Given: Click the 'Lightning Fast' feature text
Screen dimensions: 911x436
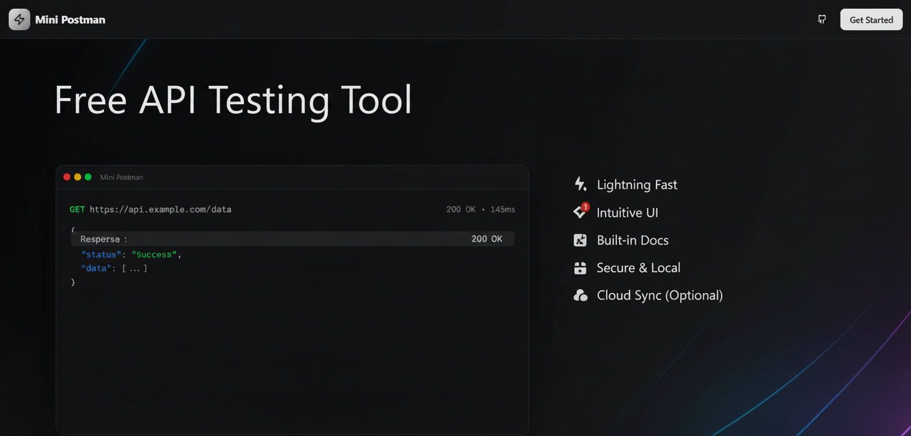Looking at the screenshot, I should pyautogui.click(x=637, y=185).
